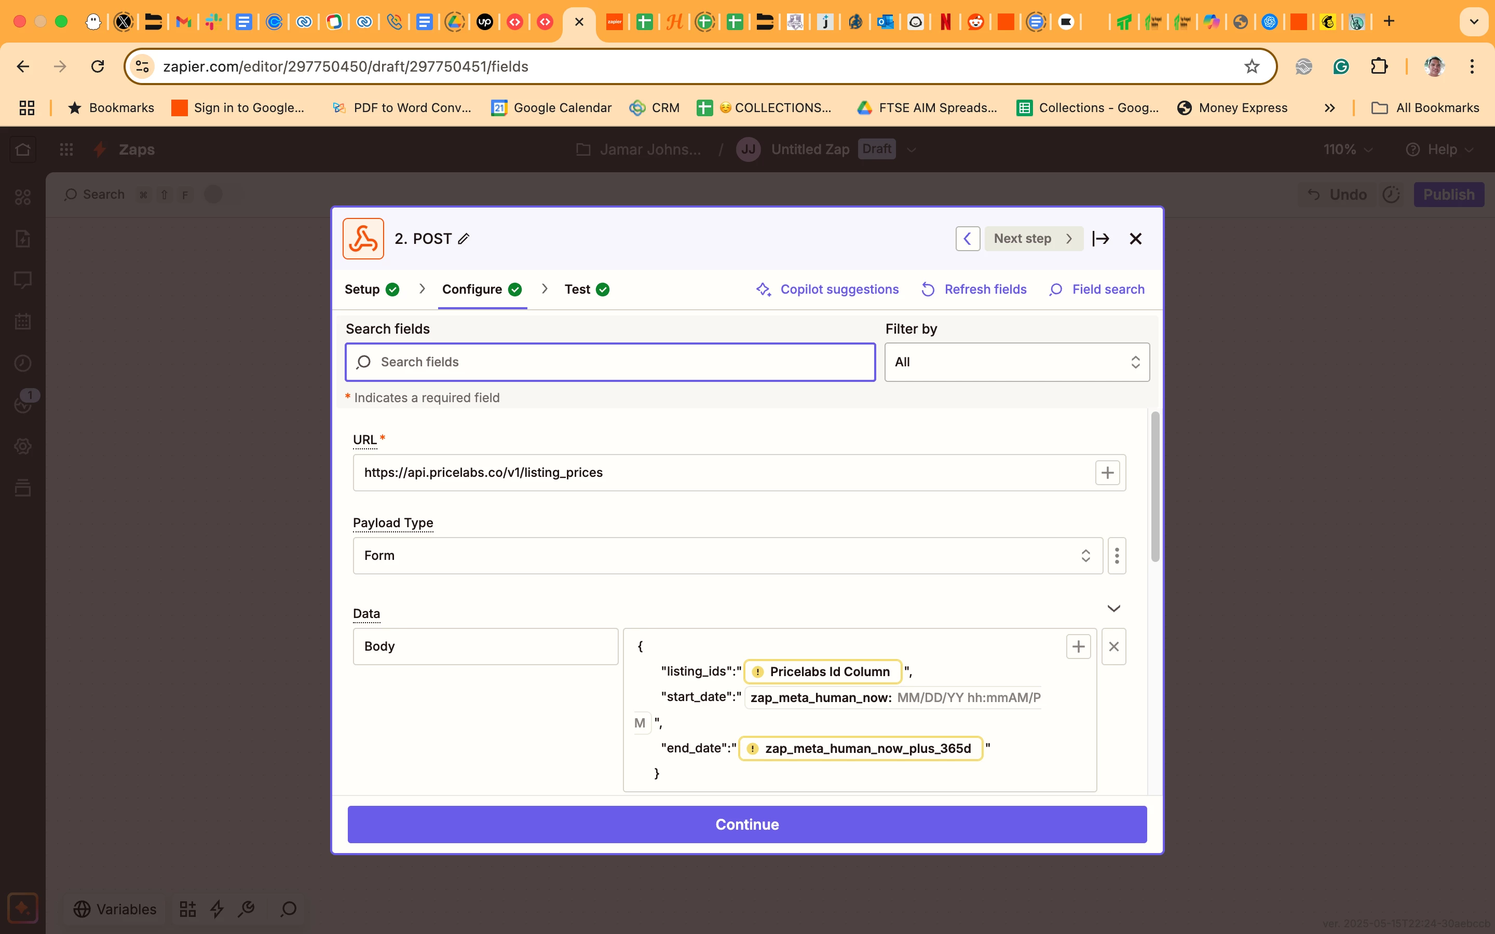1495x934 pixels.
Task: Click the plus icon in the URL field
Action: [1107, 473]
